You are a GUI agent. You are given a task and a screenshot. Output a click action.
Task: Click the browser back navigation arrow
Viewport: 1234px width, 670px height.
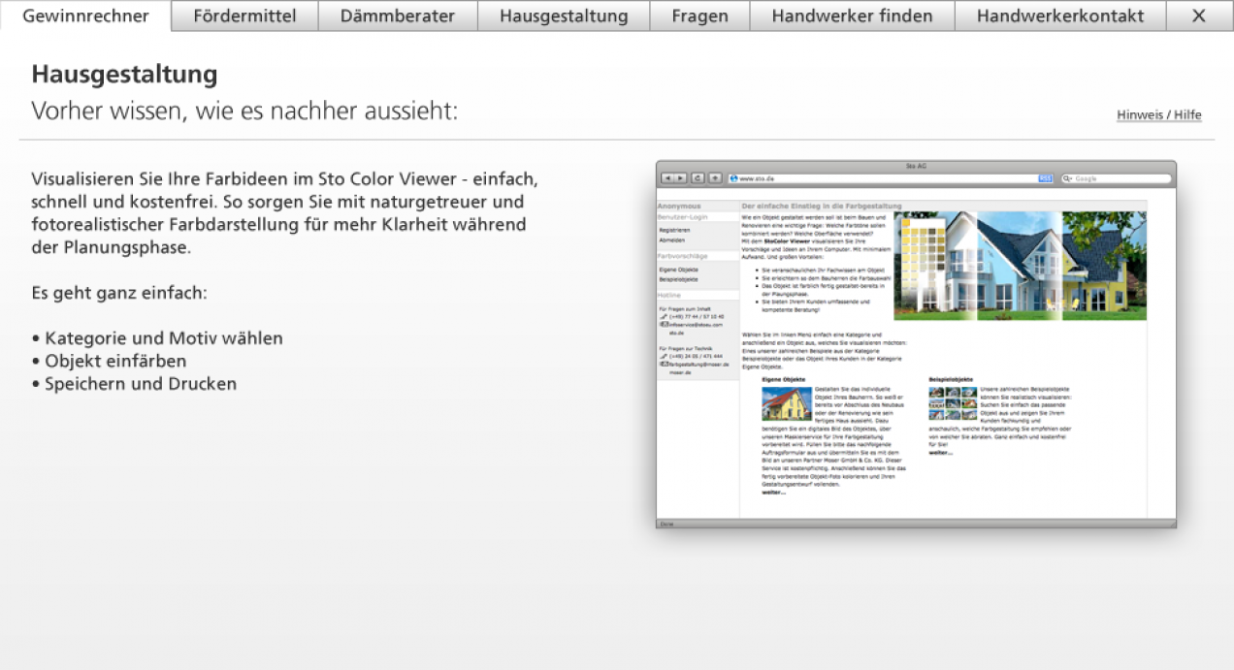[668, 178]
